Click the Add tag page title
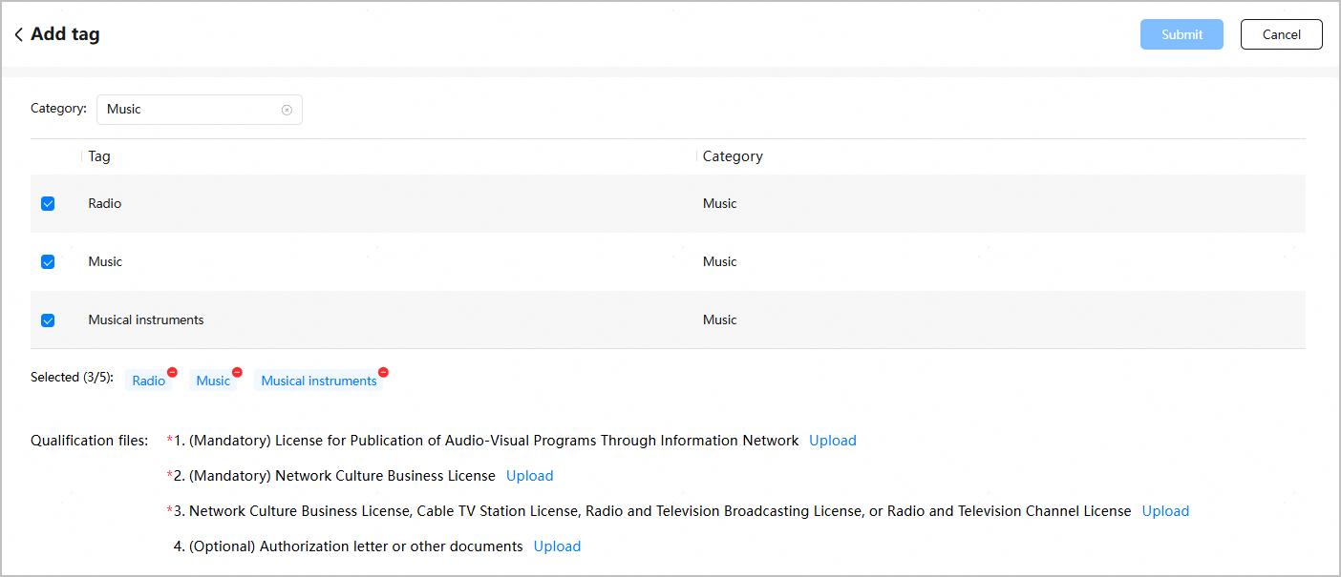Image resolution: width=1341 pixels, height=577 pixels. (65, 34)
